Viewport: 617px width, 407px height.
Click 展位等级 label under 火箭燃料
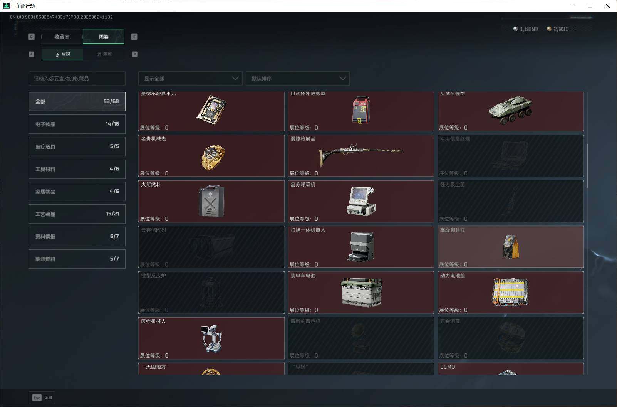tap(154, 219)
